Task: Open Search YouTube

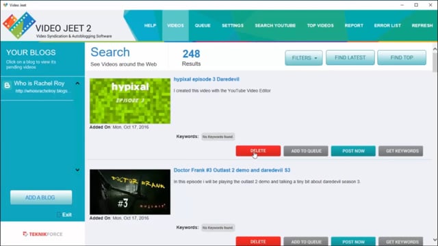Action: coord(275,25)
